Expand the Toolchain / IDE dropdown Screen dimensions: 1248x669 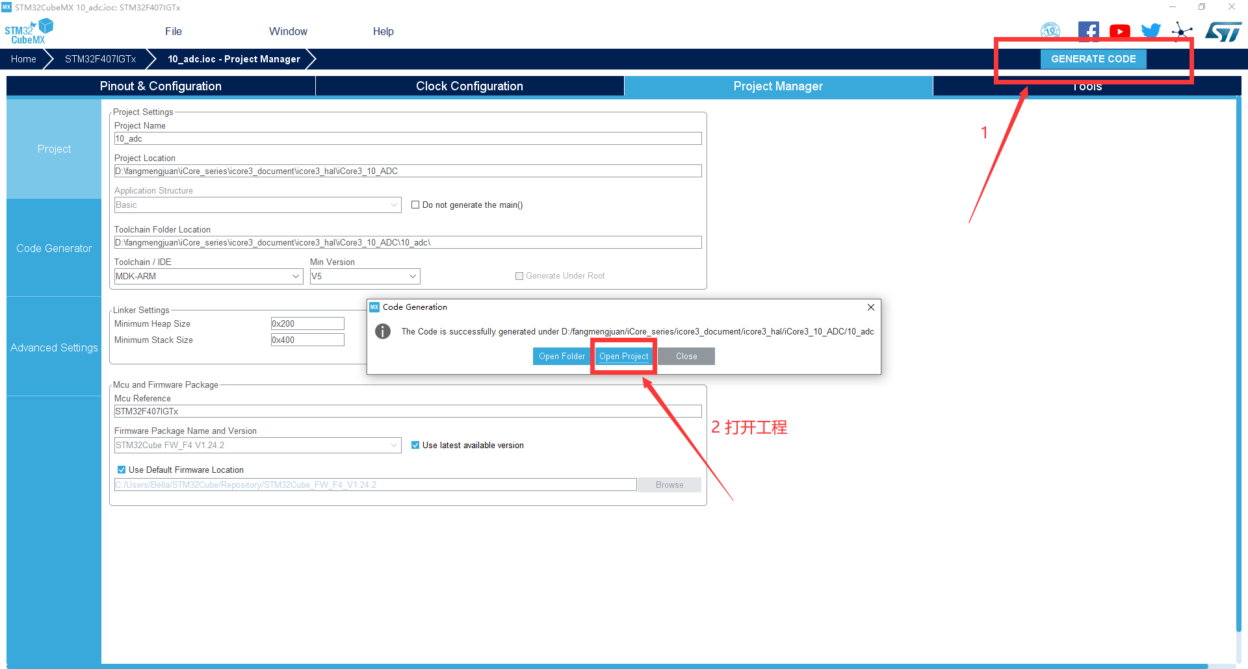[296, 276]
